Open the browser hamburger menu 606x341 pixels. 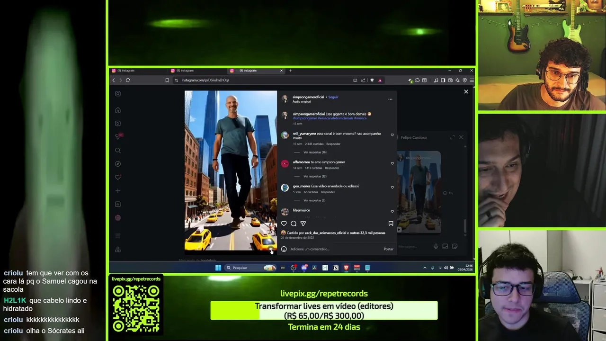tap(472, 81)
